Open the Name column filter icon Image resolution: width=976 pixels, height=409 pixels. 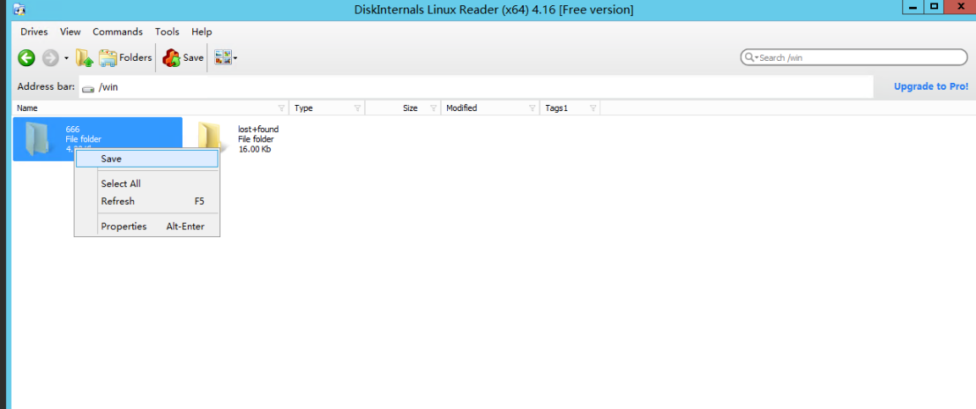point(281,108)
